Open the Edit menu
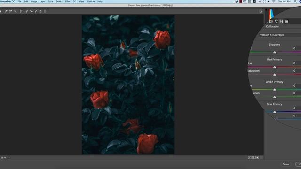Image resolution: width=301 pixels, height=169 pixels. [26, 1]
